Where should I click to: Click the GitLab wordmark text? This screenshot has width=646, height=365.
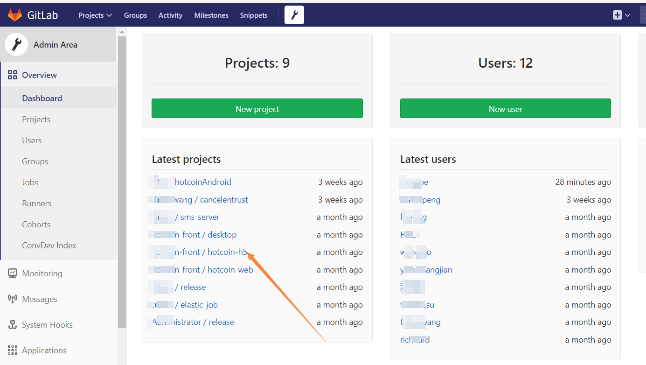[x=42, y=15]
